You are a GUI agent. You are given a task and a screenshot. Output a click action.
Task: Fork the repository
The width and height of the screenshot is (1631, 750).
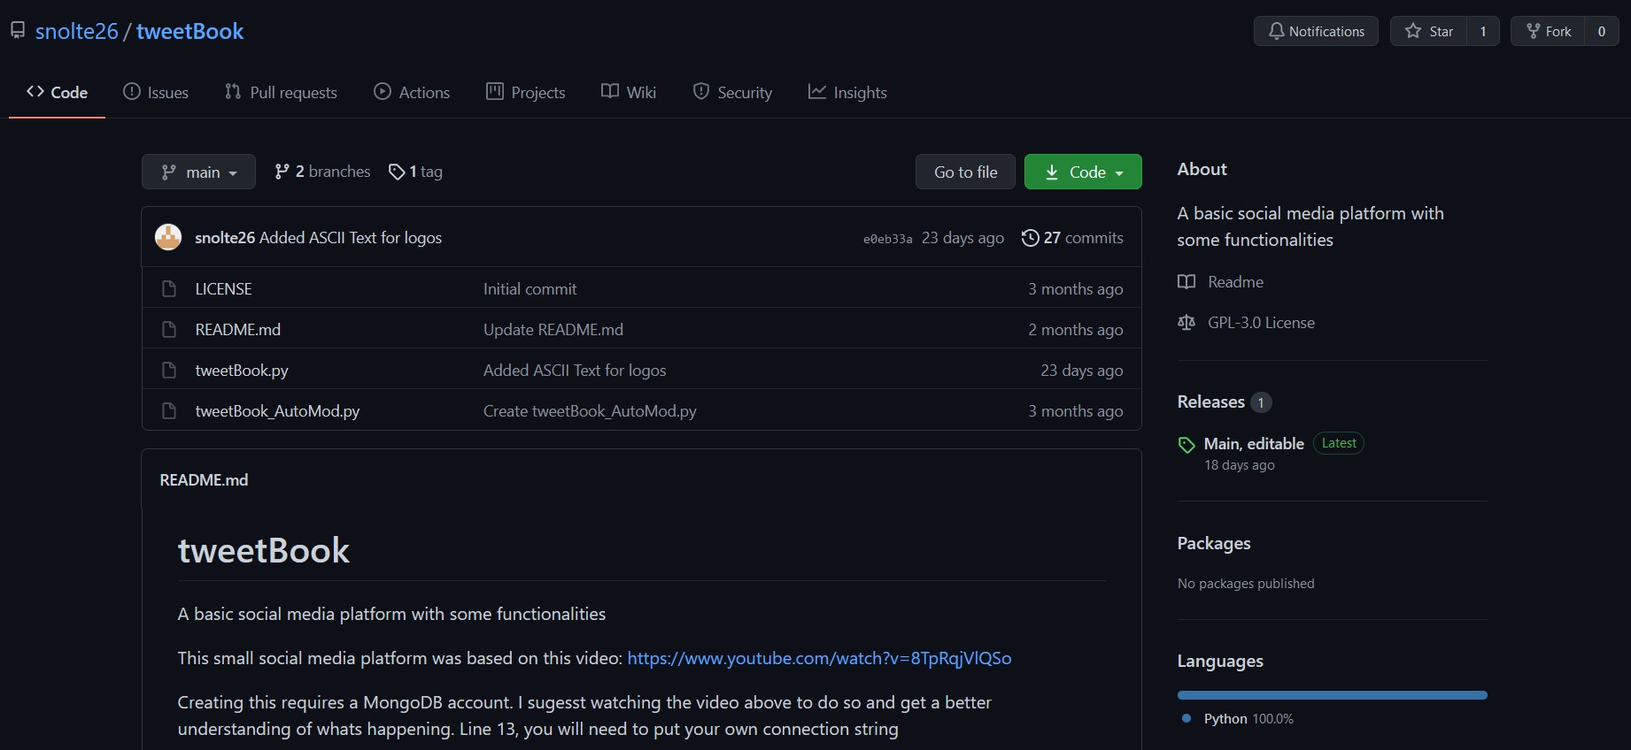click(x=1548, y=31)
